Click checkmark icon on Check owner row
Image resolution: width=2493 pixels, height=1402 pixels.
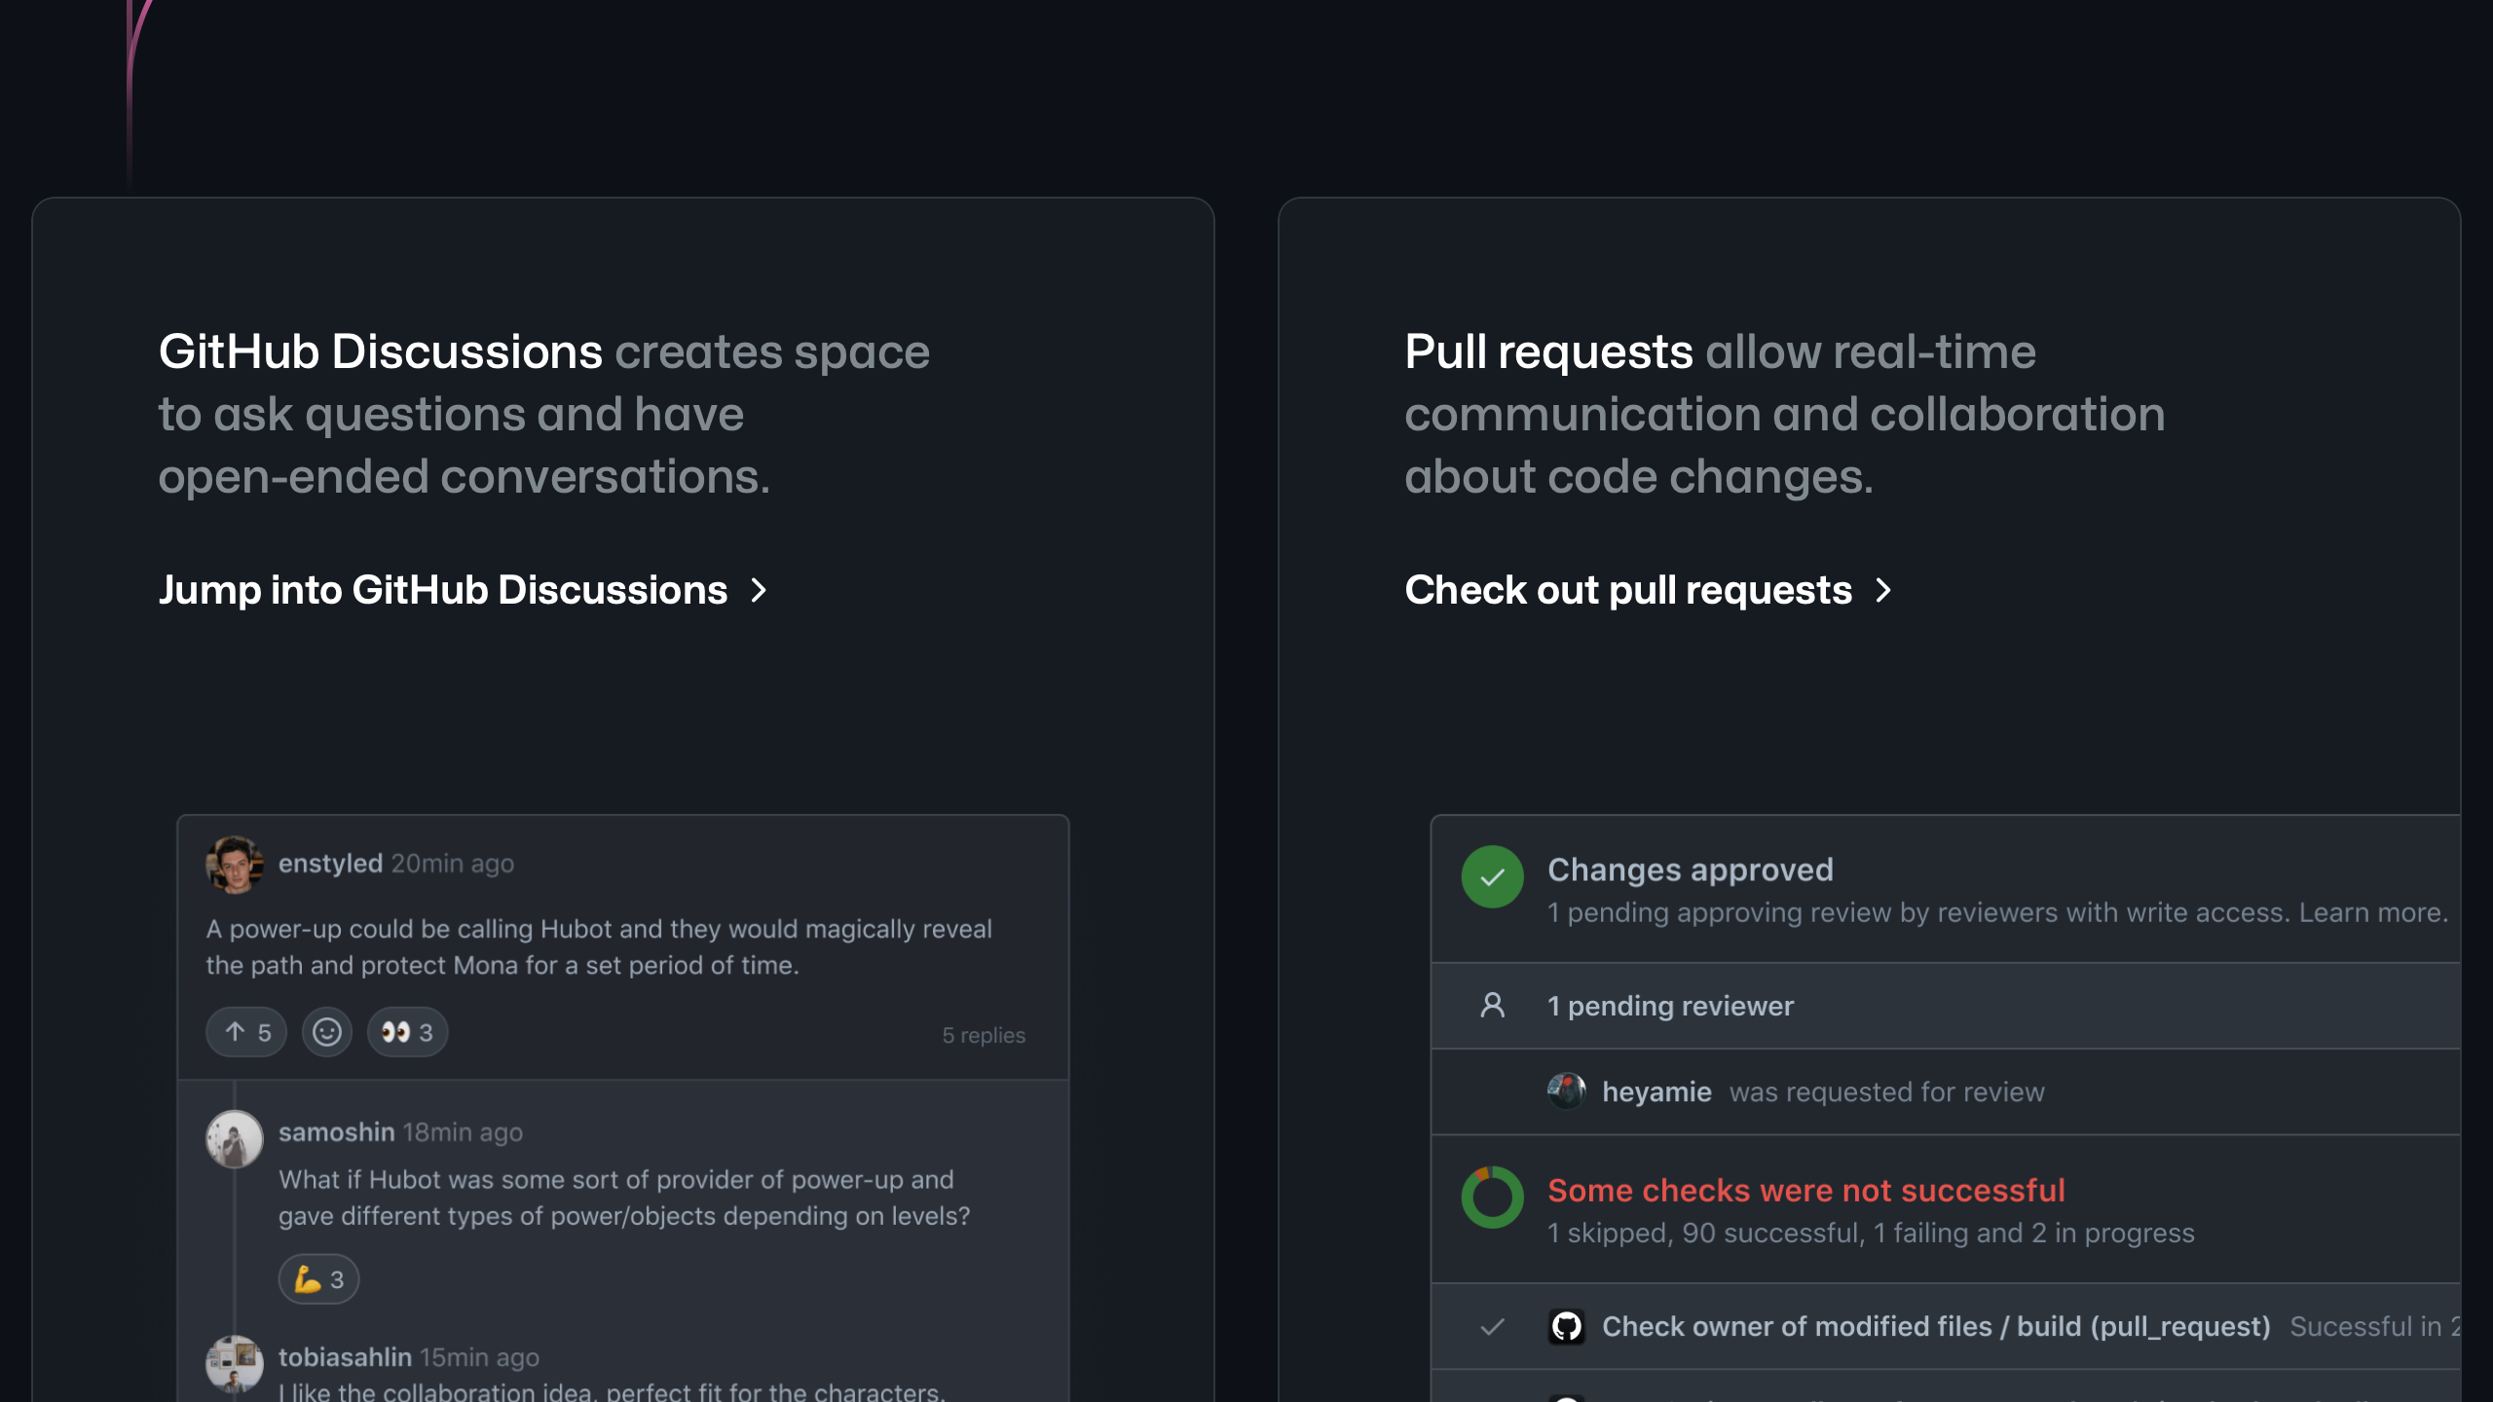pyautogui.click(x=1492, y=1326)
